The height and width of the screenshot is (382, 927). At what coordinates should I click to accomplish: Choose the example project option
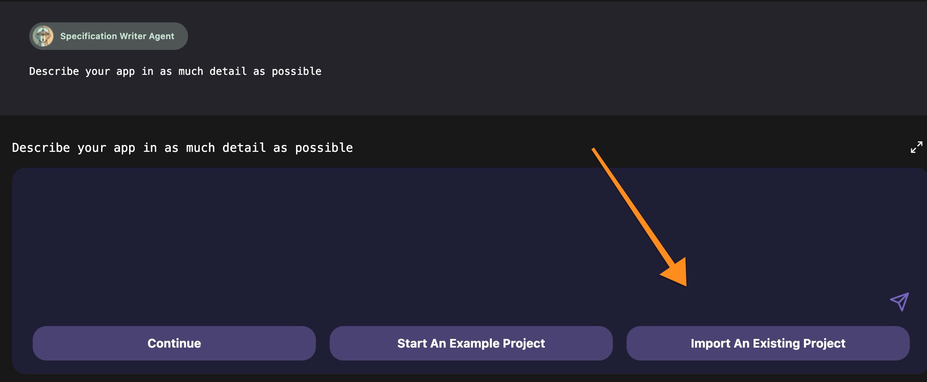tap(471, 343)
